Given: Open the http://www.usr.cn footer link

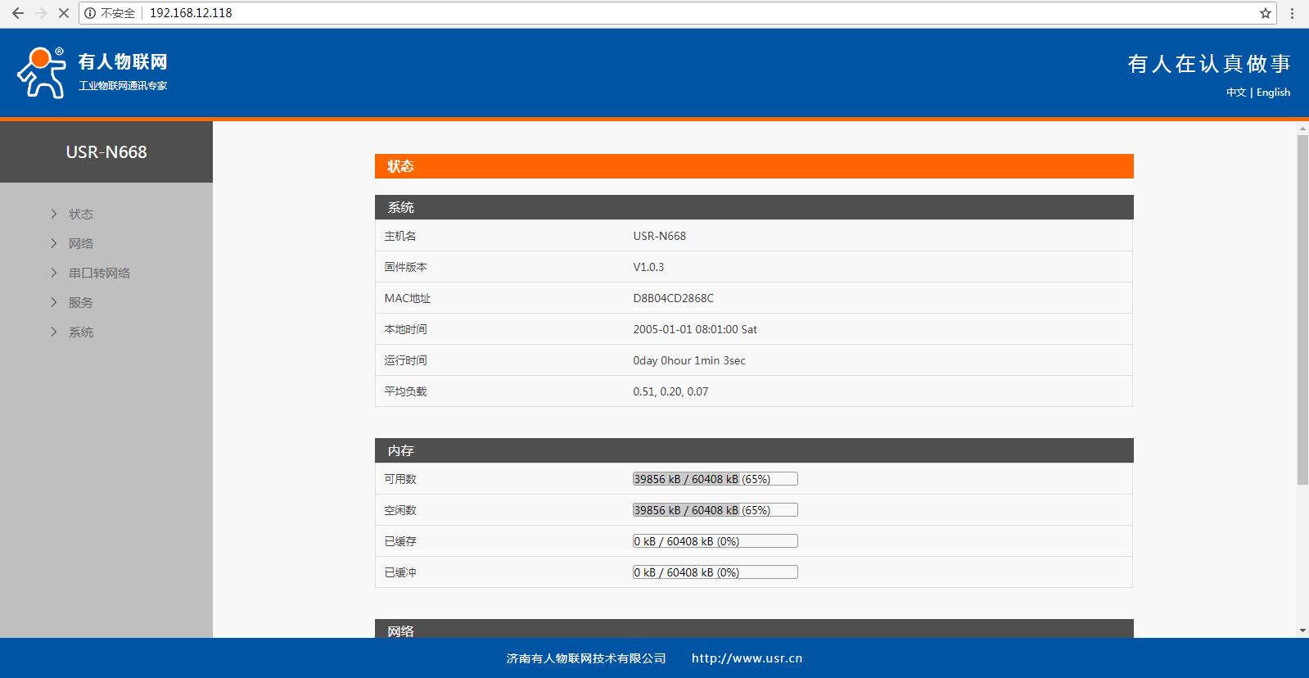Looking at the screenshot, I should 747,658.
